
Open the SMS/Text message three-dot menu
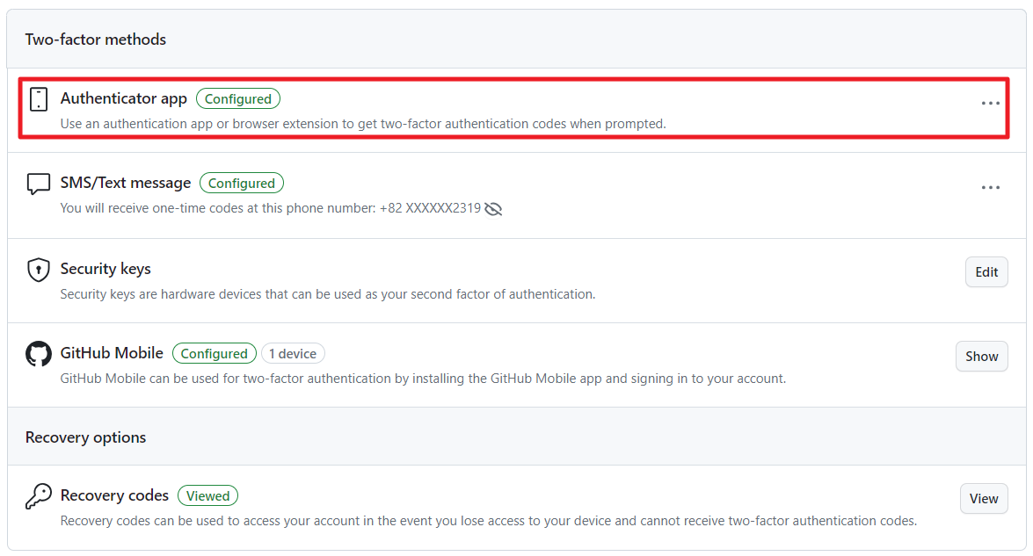[x=990, y=187]
